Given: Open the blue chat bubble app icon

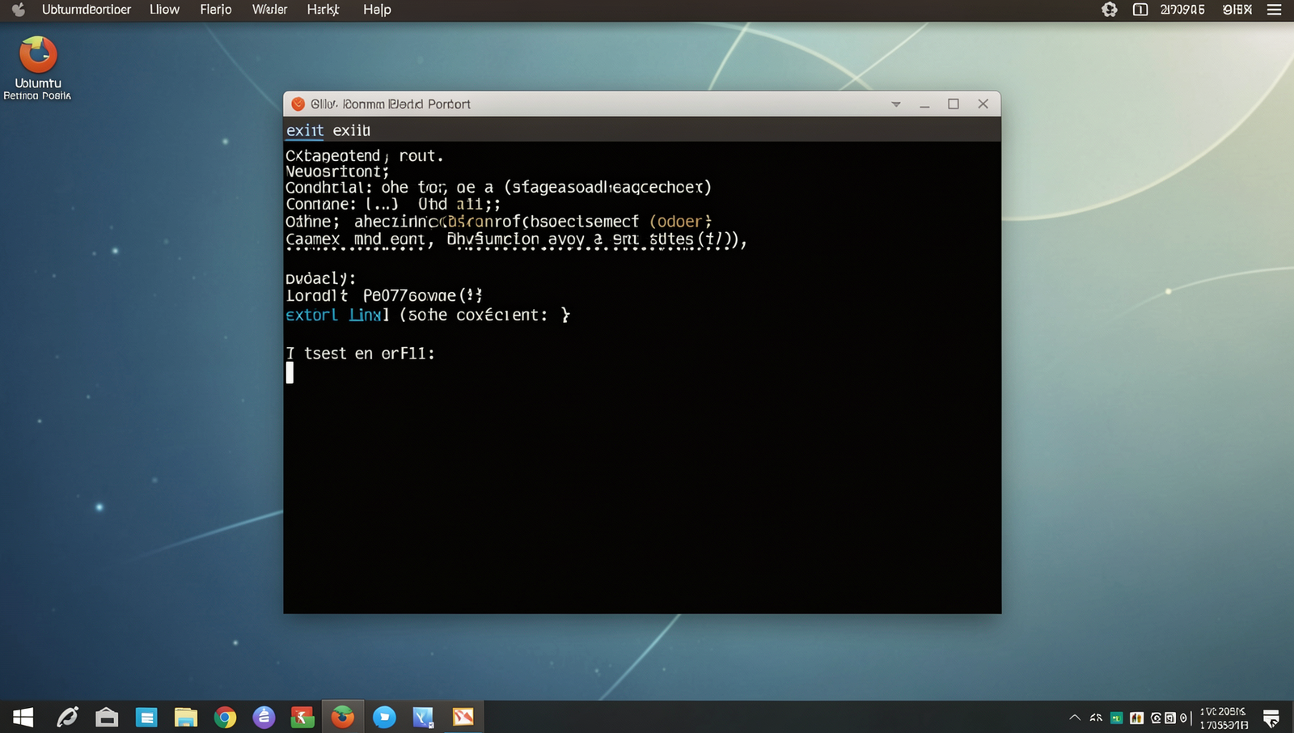Looking at the screenshot, I should pyautogui.click(x=384, y=717).
